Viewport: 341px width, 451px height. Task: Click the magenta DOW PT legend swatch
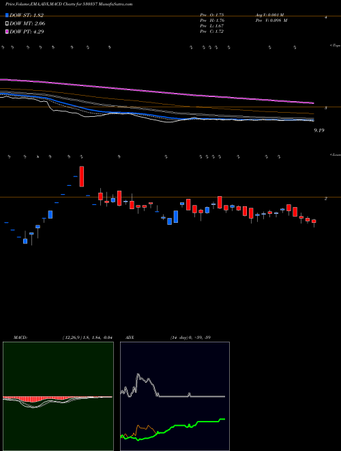[x=7, y=31]
